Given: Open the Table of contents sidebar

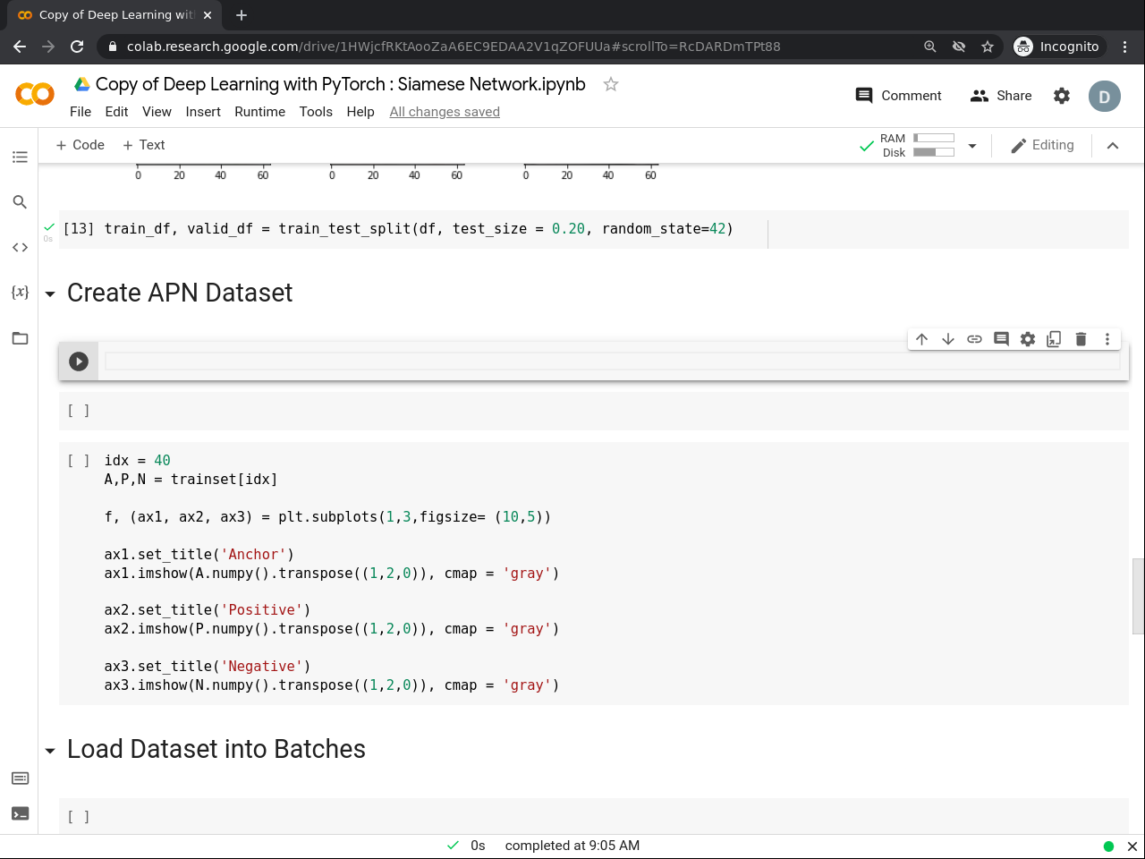Looking at the screenshot, I should coord(20,157).
